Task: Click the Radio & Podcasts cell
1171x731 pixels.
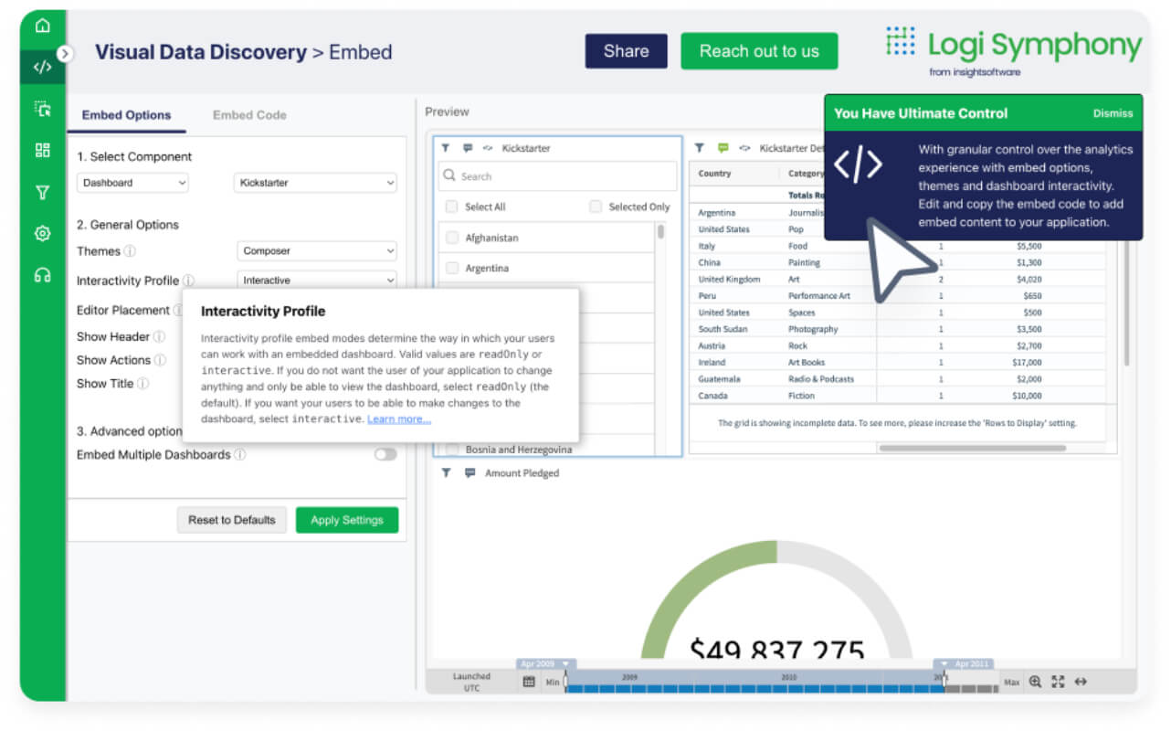Action: 821,379
